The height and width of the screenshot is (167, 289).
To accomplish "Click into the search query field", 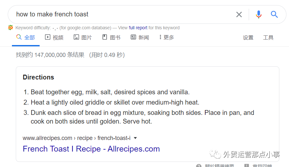I will click(122, 14).
